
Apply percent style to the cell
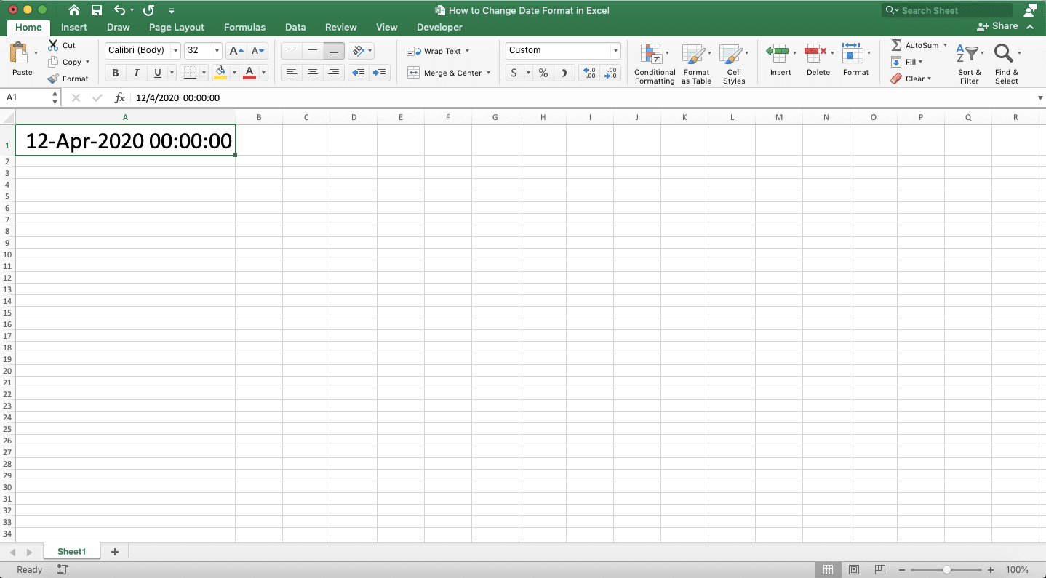(543, 73)
